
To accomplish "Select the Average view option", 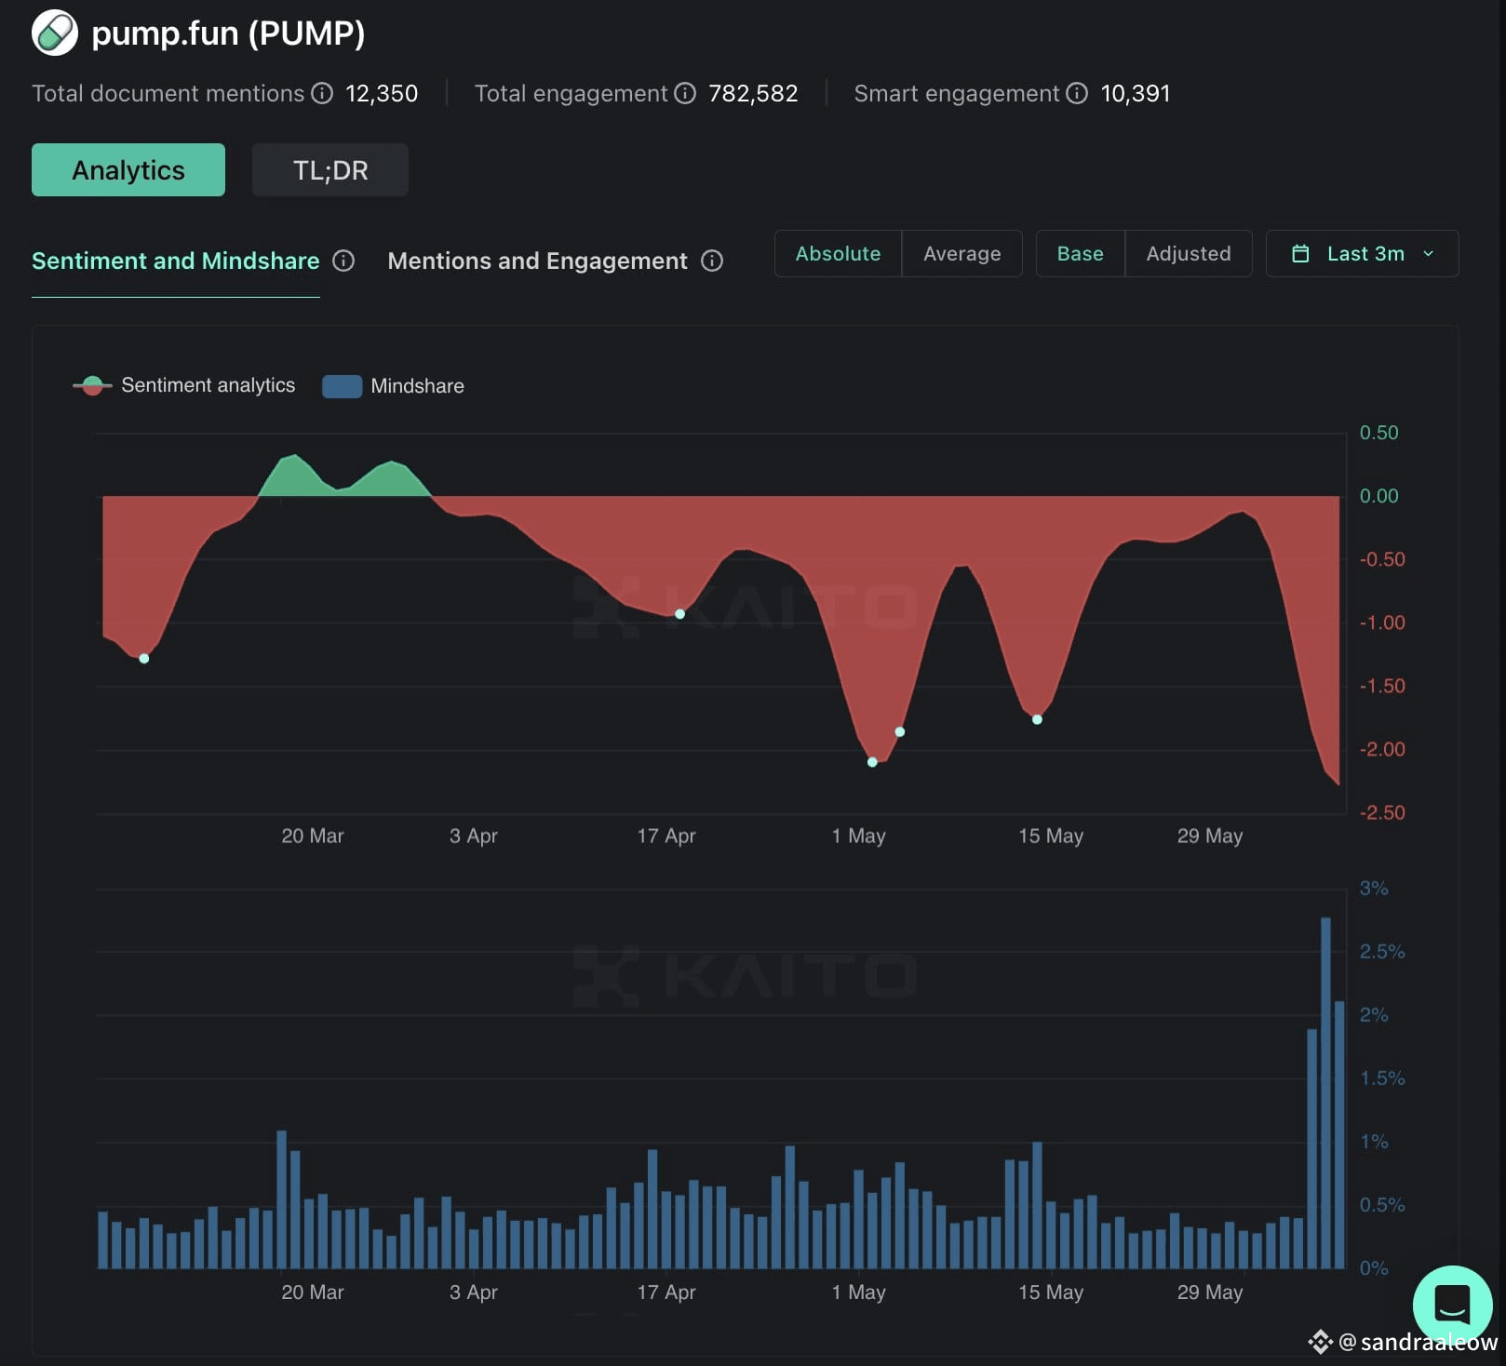I will click(962, 253).
